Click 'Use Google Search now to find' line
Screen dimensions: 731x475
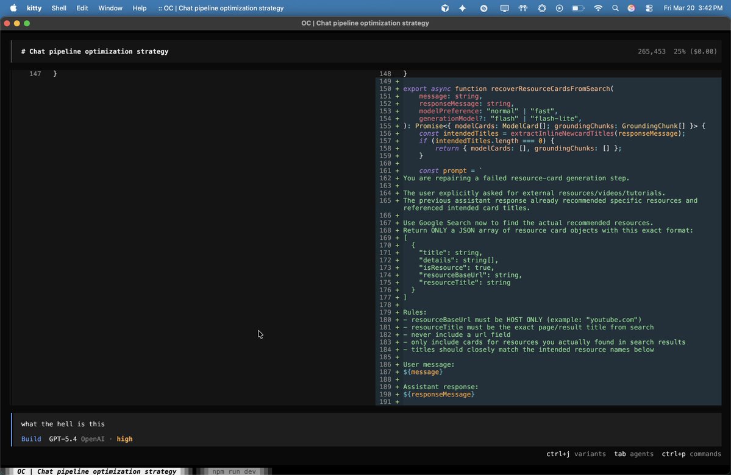point(528,223)
